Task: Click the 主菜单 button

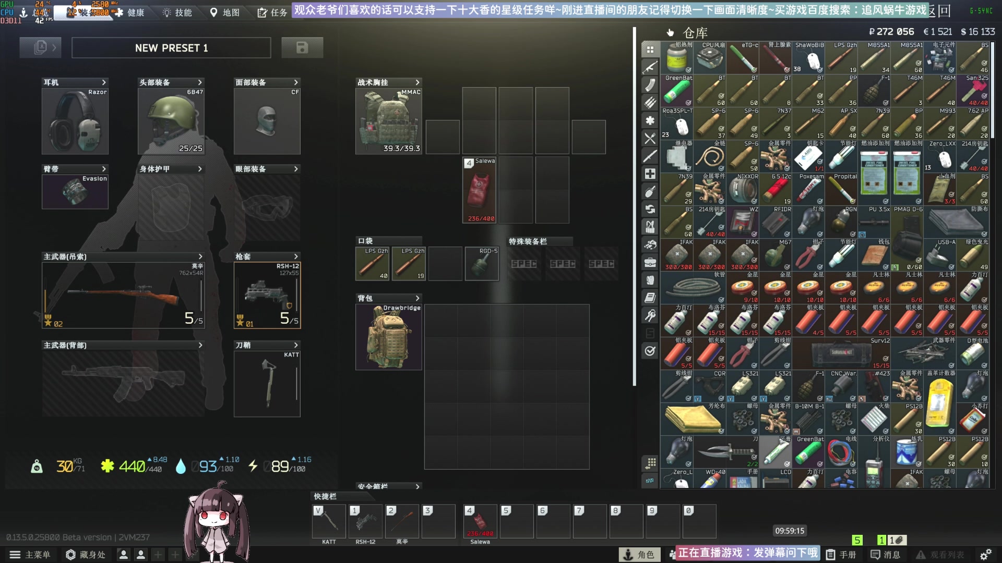Action: pos(30,555)
